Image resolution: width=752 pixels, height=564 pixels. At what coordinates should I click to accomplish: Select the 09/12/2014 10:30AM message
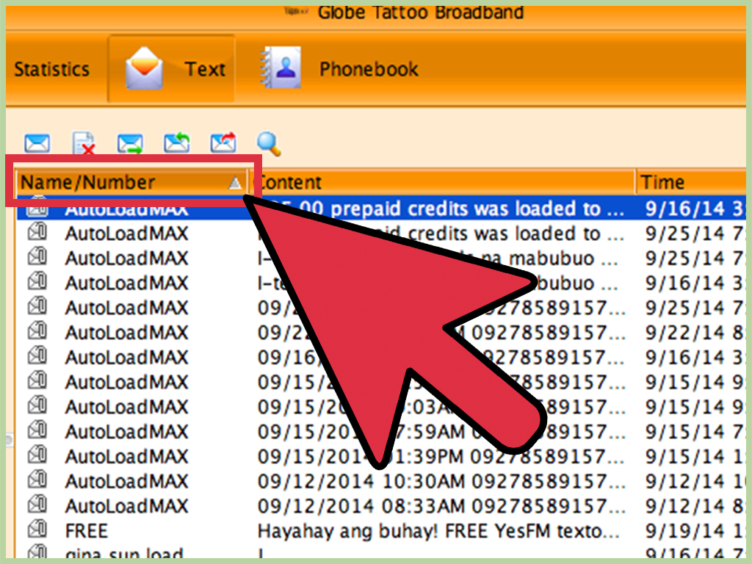point(441,481)
